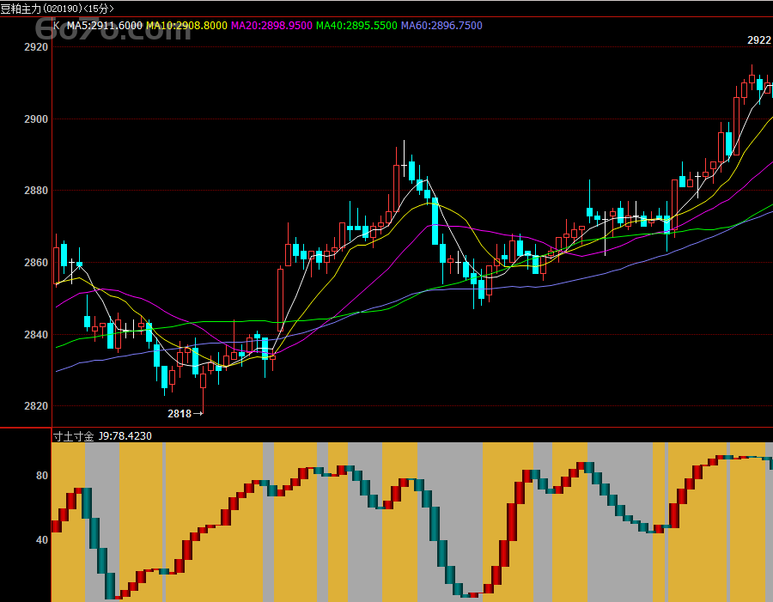Image resolution: width=773 pixels, height=602 pixels.
Task: Click the J9:78.4230 indicator value
Action: pyautogui.click(x=125, y=436)
